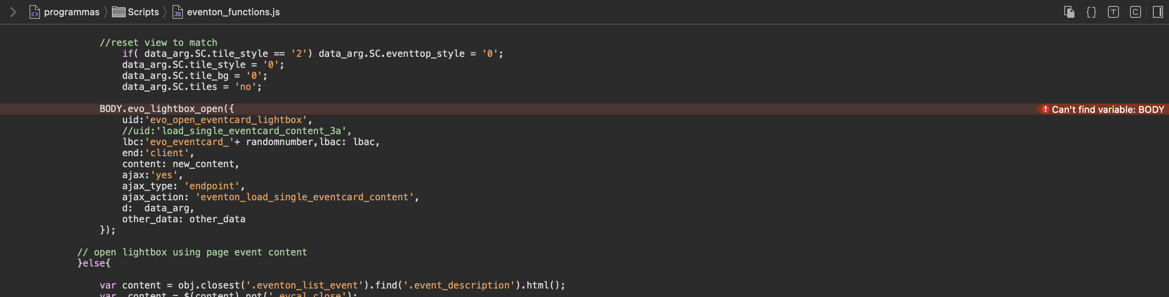Screen dimensions: 1169x297
Task: Click the Scripts folder icon
Action: [118, 12]
